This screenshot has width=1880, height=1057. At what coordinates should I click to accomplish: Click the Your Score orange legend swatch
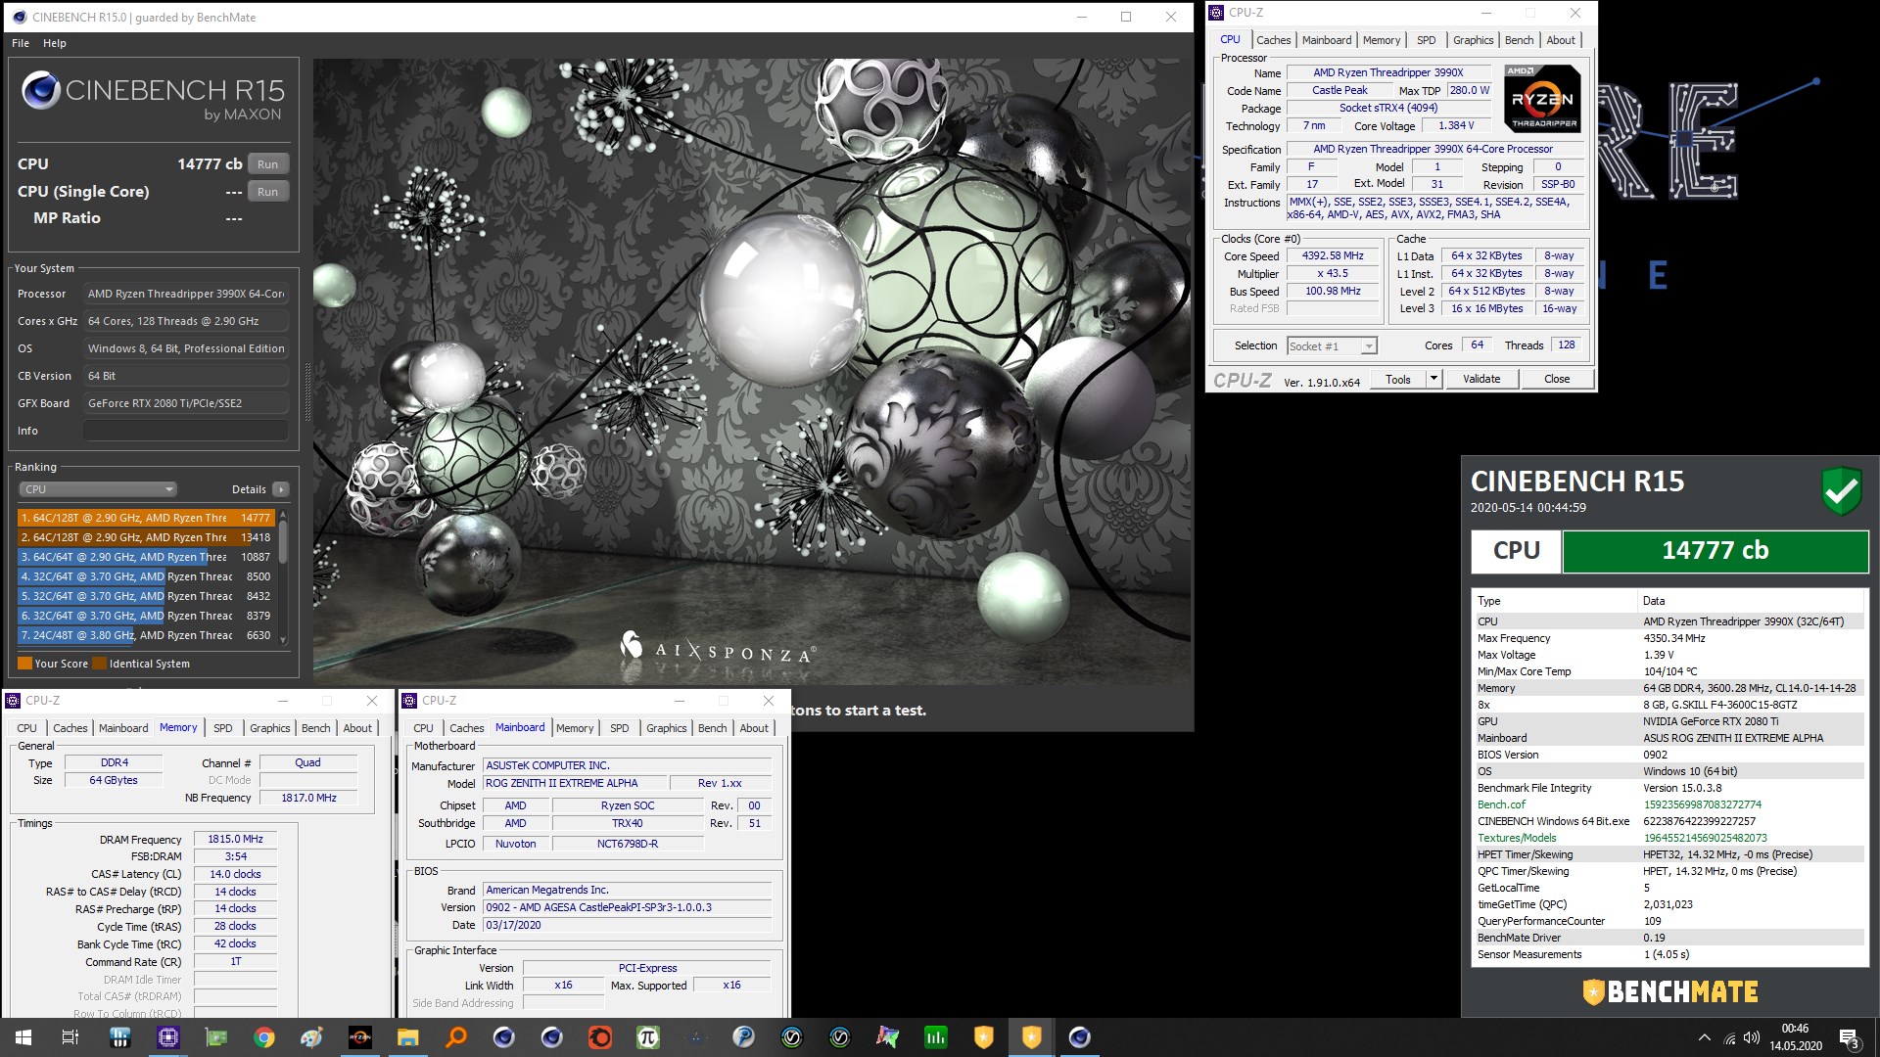point(24,664)
